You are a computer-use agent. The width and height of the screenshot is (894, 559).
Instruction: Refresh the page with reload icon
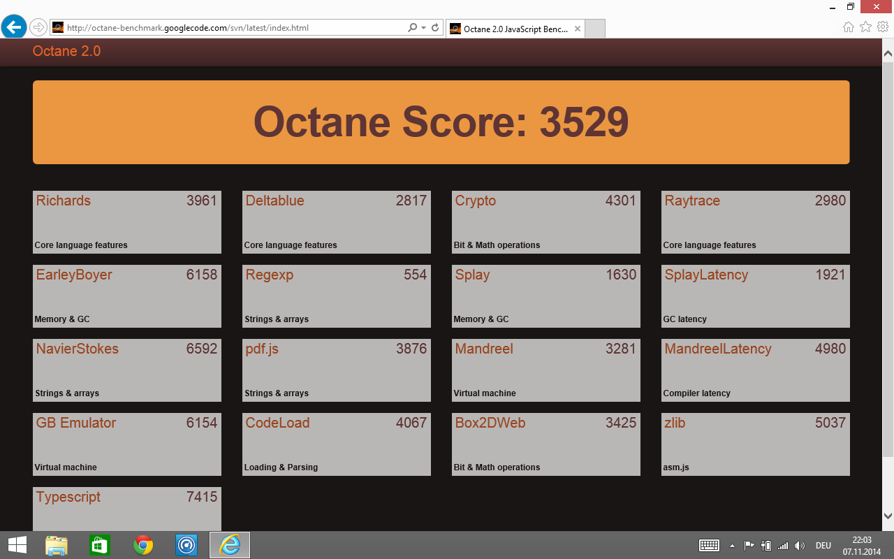pos(435,28)
